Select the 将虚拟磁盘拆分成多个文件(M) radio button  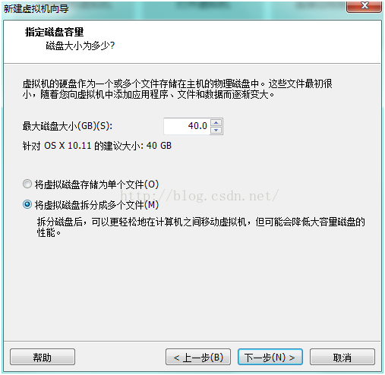pos(27,204)
